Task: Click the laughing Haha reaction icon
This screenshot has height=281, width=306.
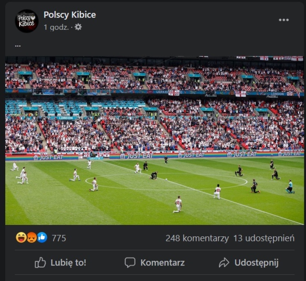Action: pyautogui.click(x=21, y=238)
